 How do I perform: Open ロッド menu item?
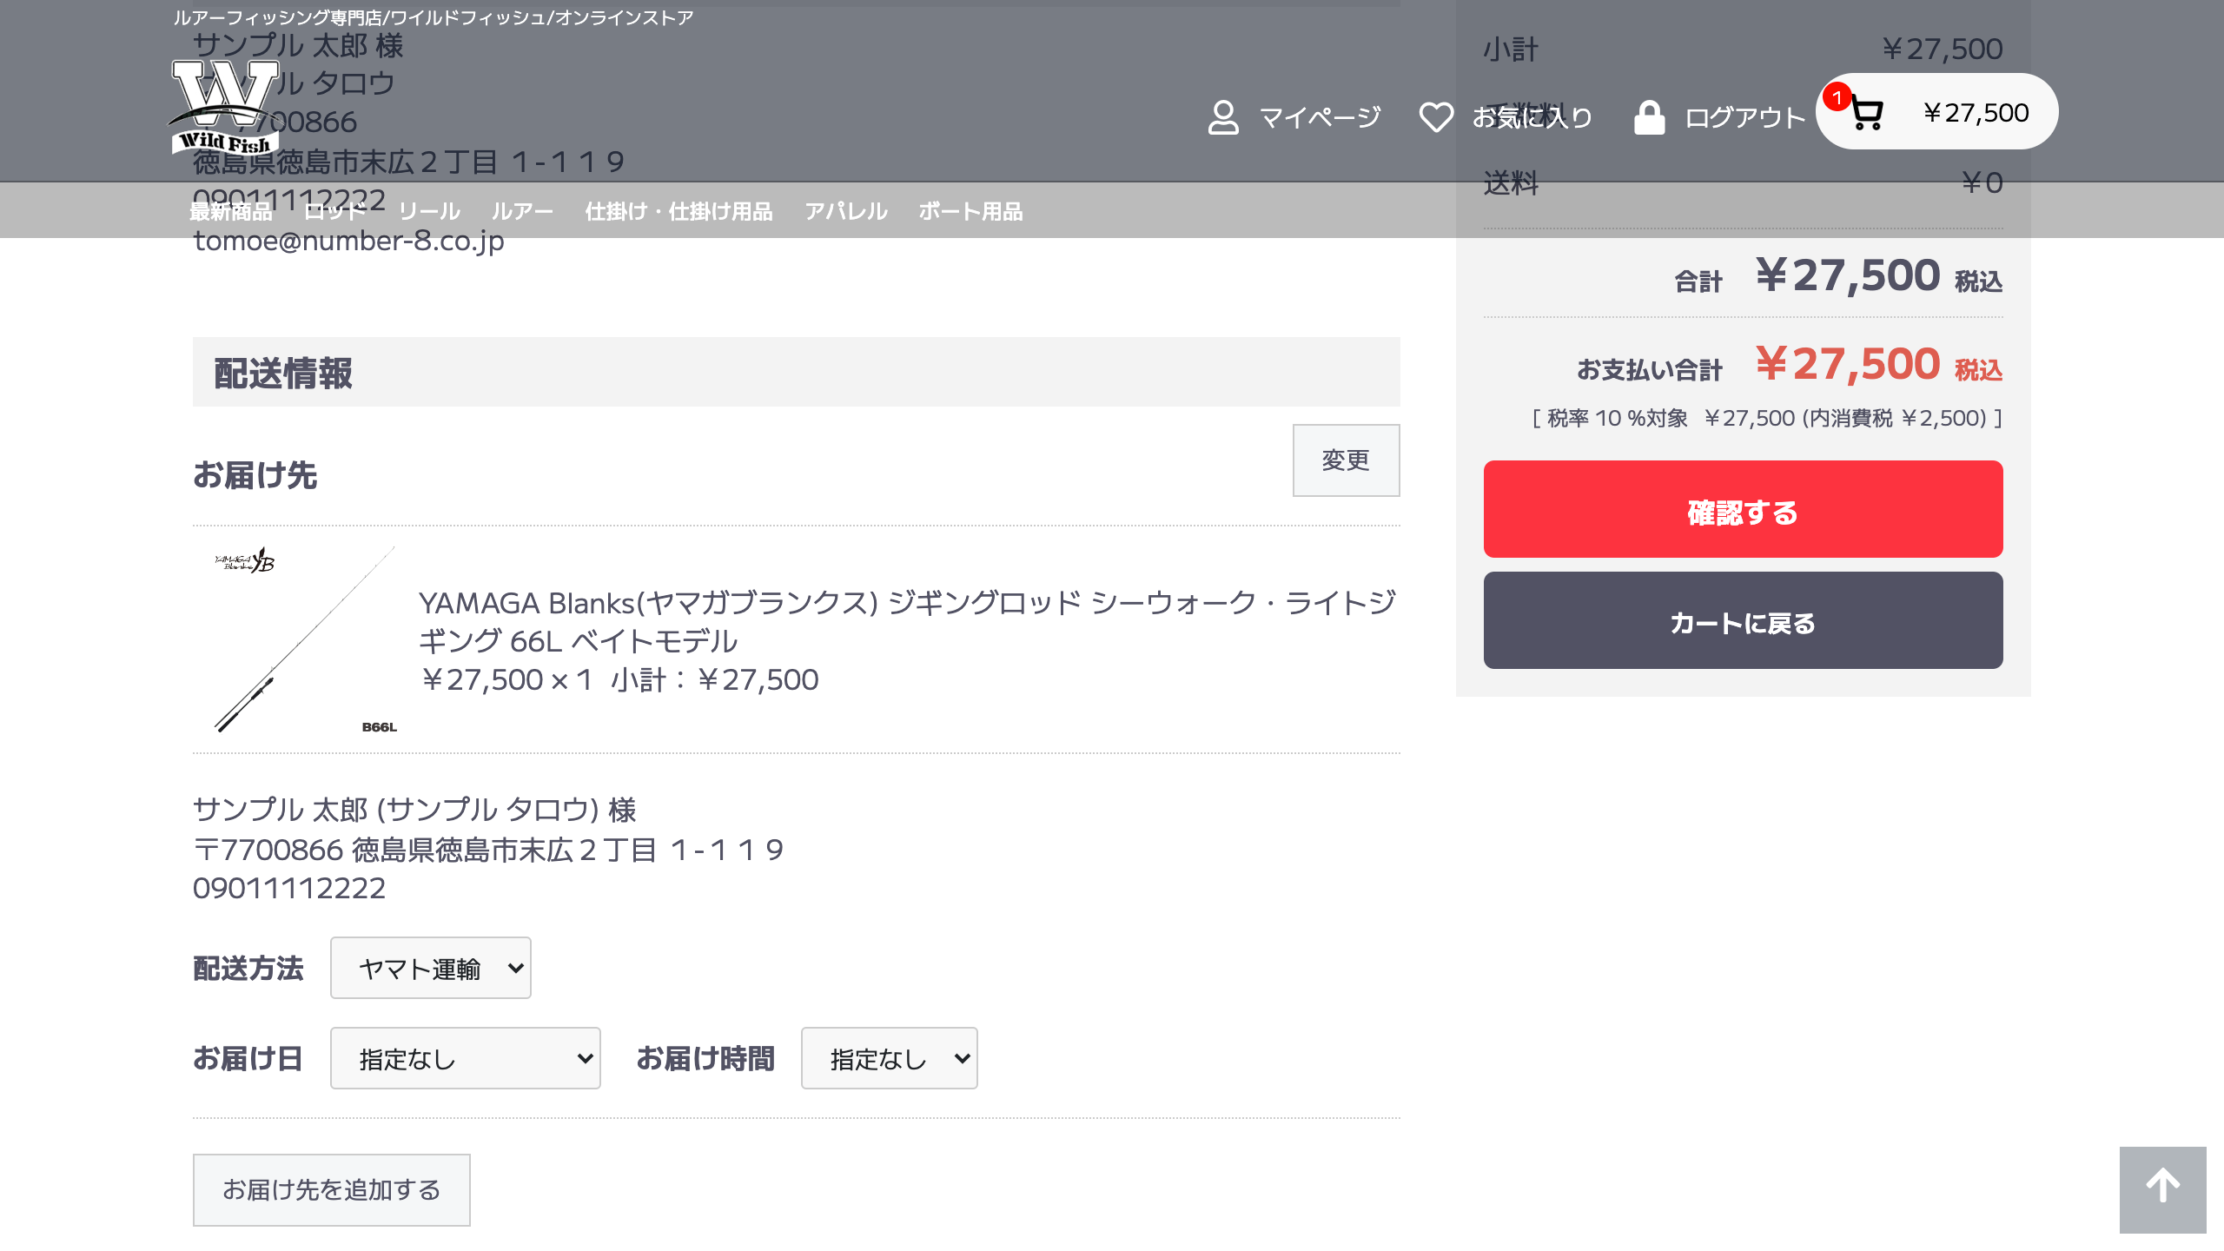pos(334,211)
